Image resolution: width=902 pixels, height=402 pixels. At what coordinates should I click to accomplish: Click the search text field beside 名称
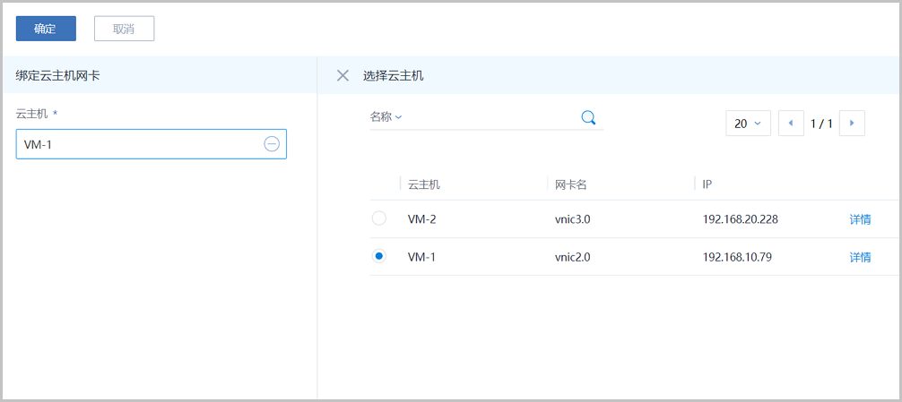(489, 117)
